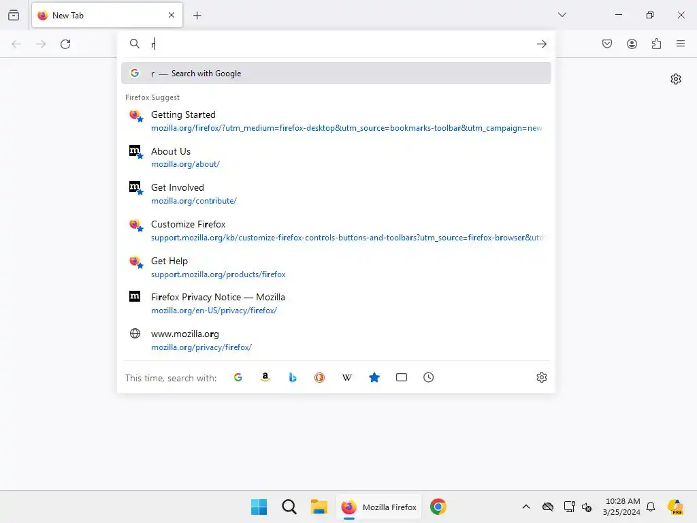Open Firefox Privacy Notice — Mozilla suggestion
Viewport: 697px width, 523px height.
tap(336, 303)
